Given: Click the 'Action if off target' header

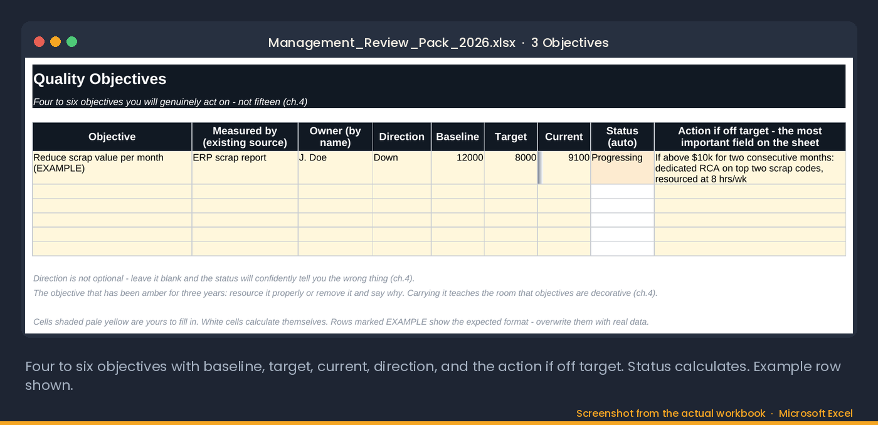Looking at the screenshot, I should (750, 137).
